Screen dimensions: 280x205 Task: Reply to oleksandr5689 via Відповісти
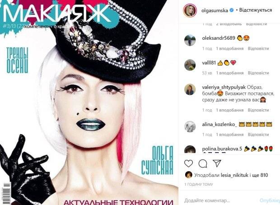click(x=258, y=49)
